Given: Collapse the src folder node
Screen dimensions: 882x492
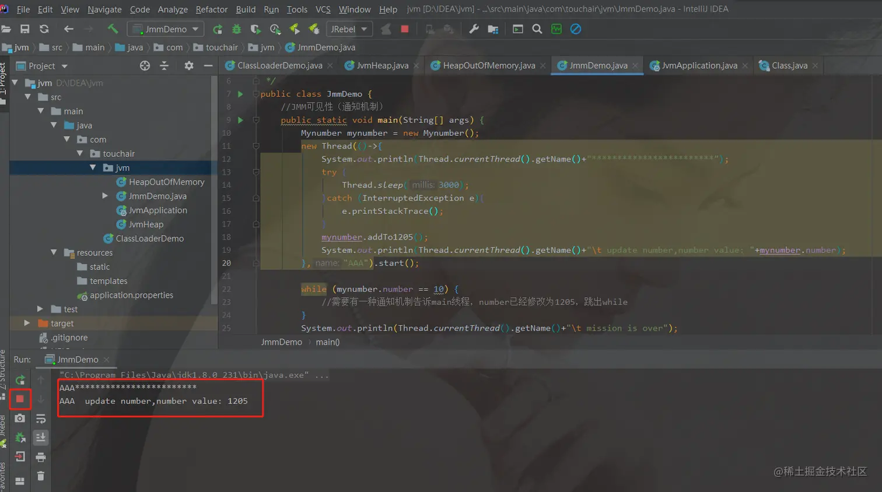Looking at the screenshot, I should [x=28, y=97].
